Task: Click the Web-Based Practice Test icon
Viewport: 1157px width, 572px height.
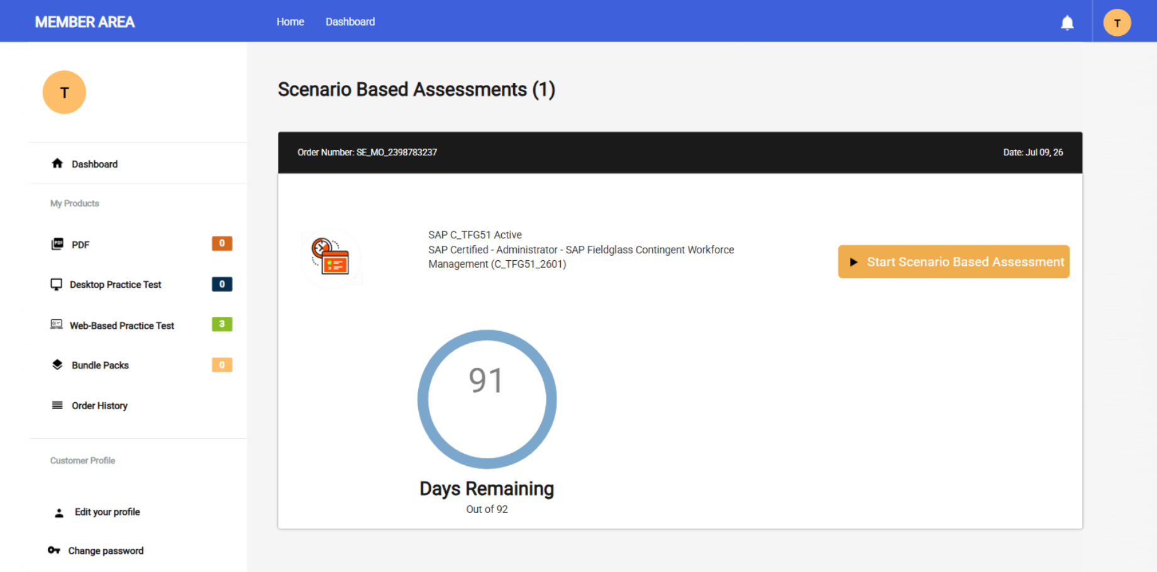Action: pyautogui.click(x=57, y=324)
